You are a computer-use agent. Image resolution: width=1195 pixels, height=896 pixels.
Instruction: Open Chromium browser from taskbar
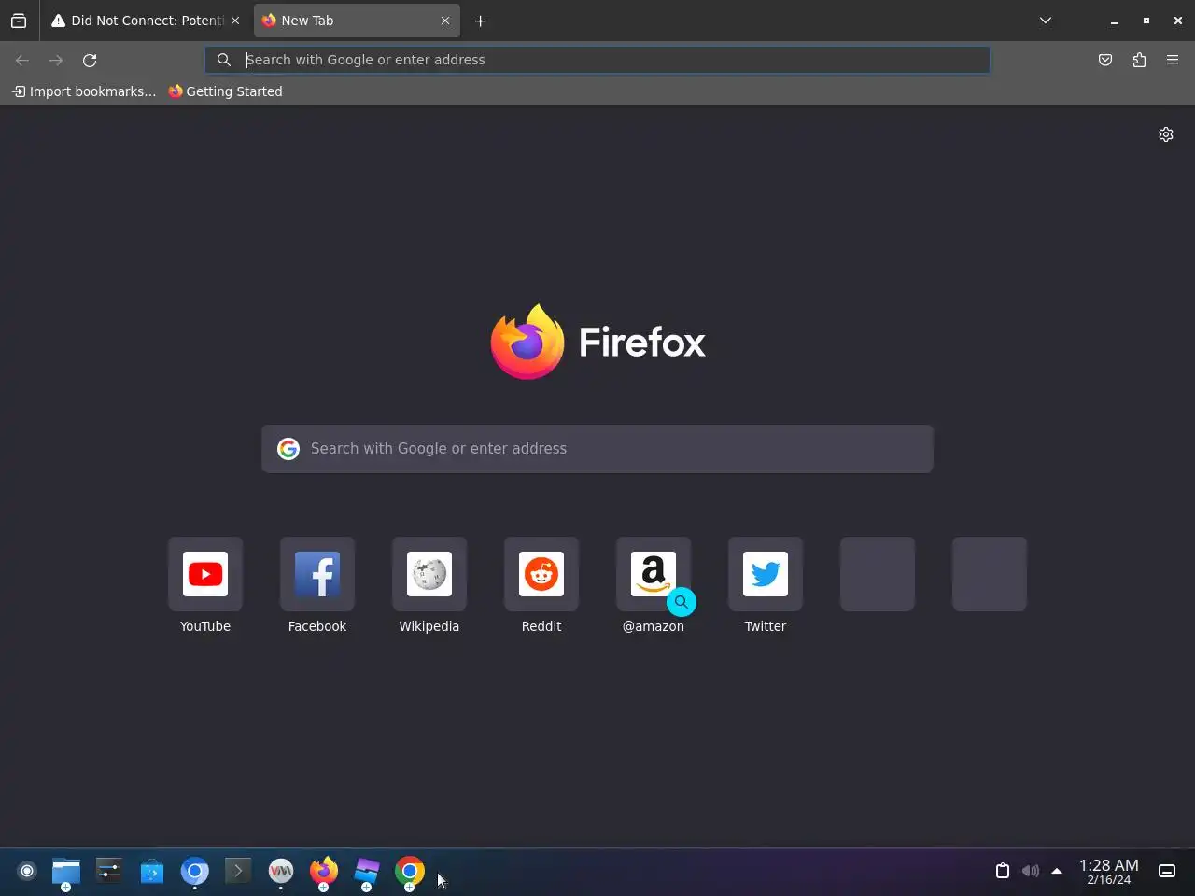tap(195, 872)
